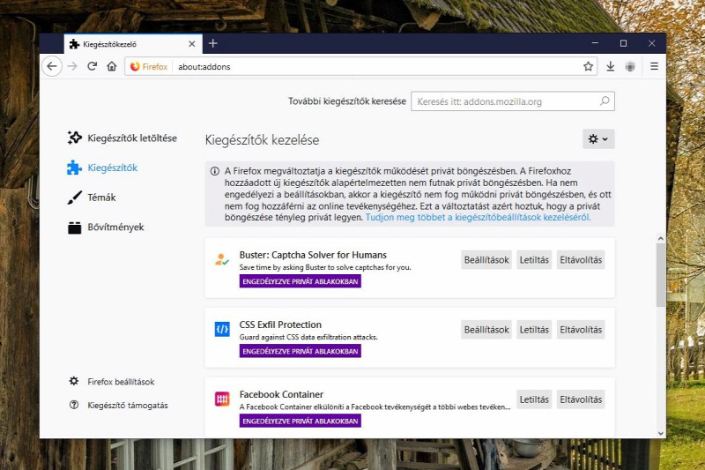
Task: Open a new tab with plus
Action: 213,43
